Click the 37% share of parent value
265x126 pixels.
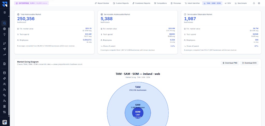pos(256,46)
